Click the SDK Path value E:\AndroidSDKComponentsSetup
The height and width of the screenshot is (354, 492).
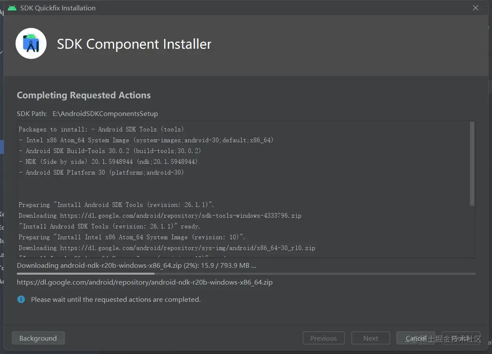click(105, 114)
